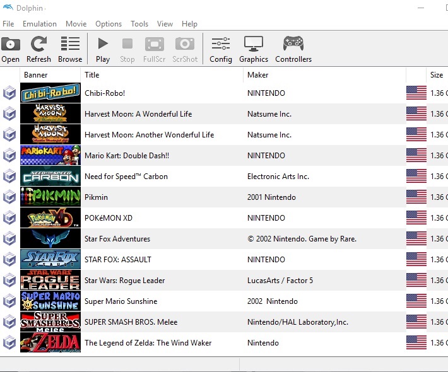
Task: Open the Controllers settings icon
Action: pyautogui.click(x=293, y=50)
